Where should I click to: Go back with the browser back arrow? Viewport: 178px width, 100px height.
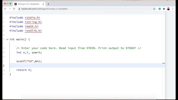(5, 9)
